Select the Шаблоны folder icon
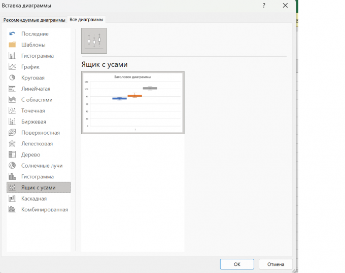 coord(12,45)
